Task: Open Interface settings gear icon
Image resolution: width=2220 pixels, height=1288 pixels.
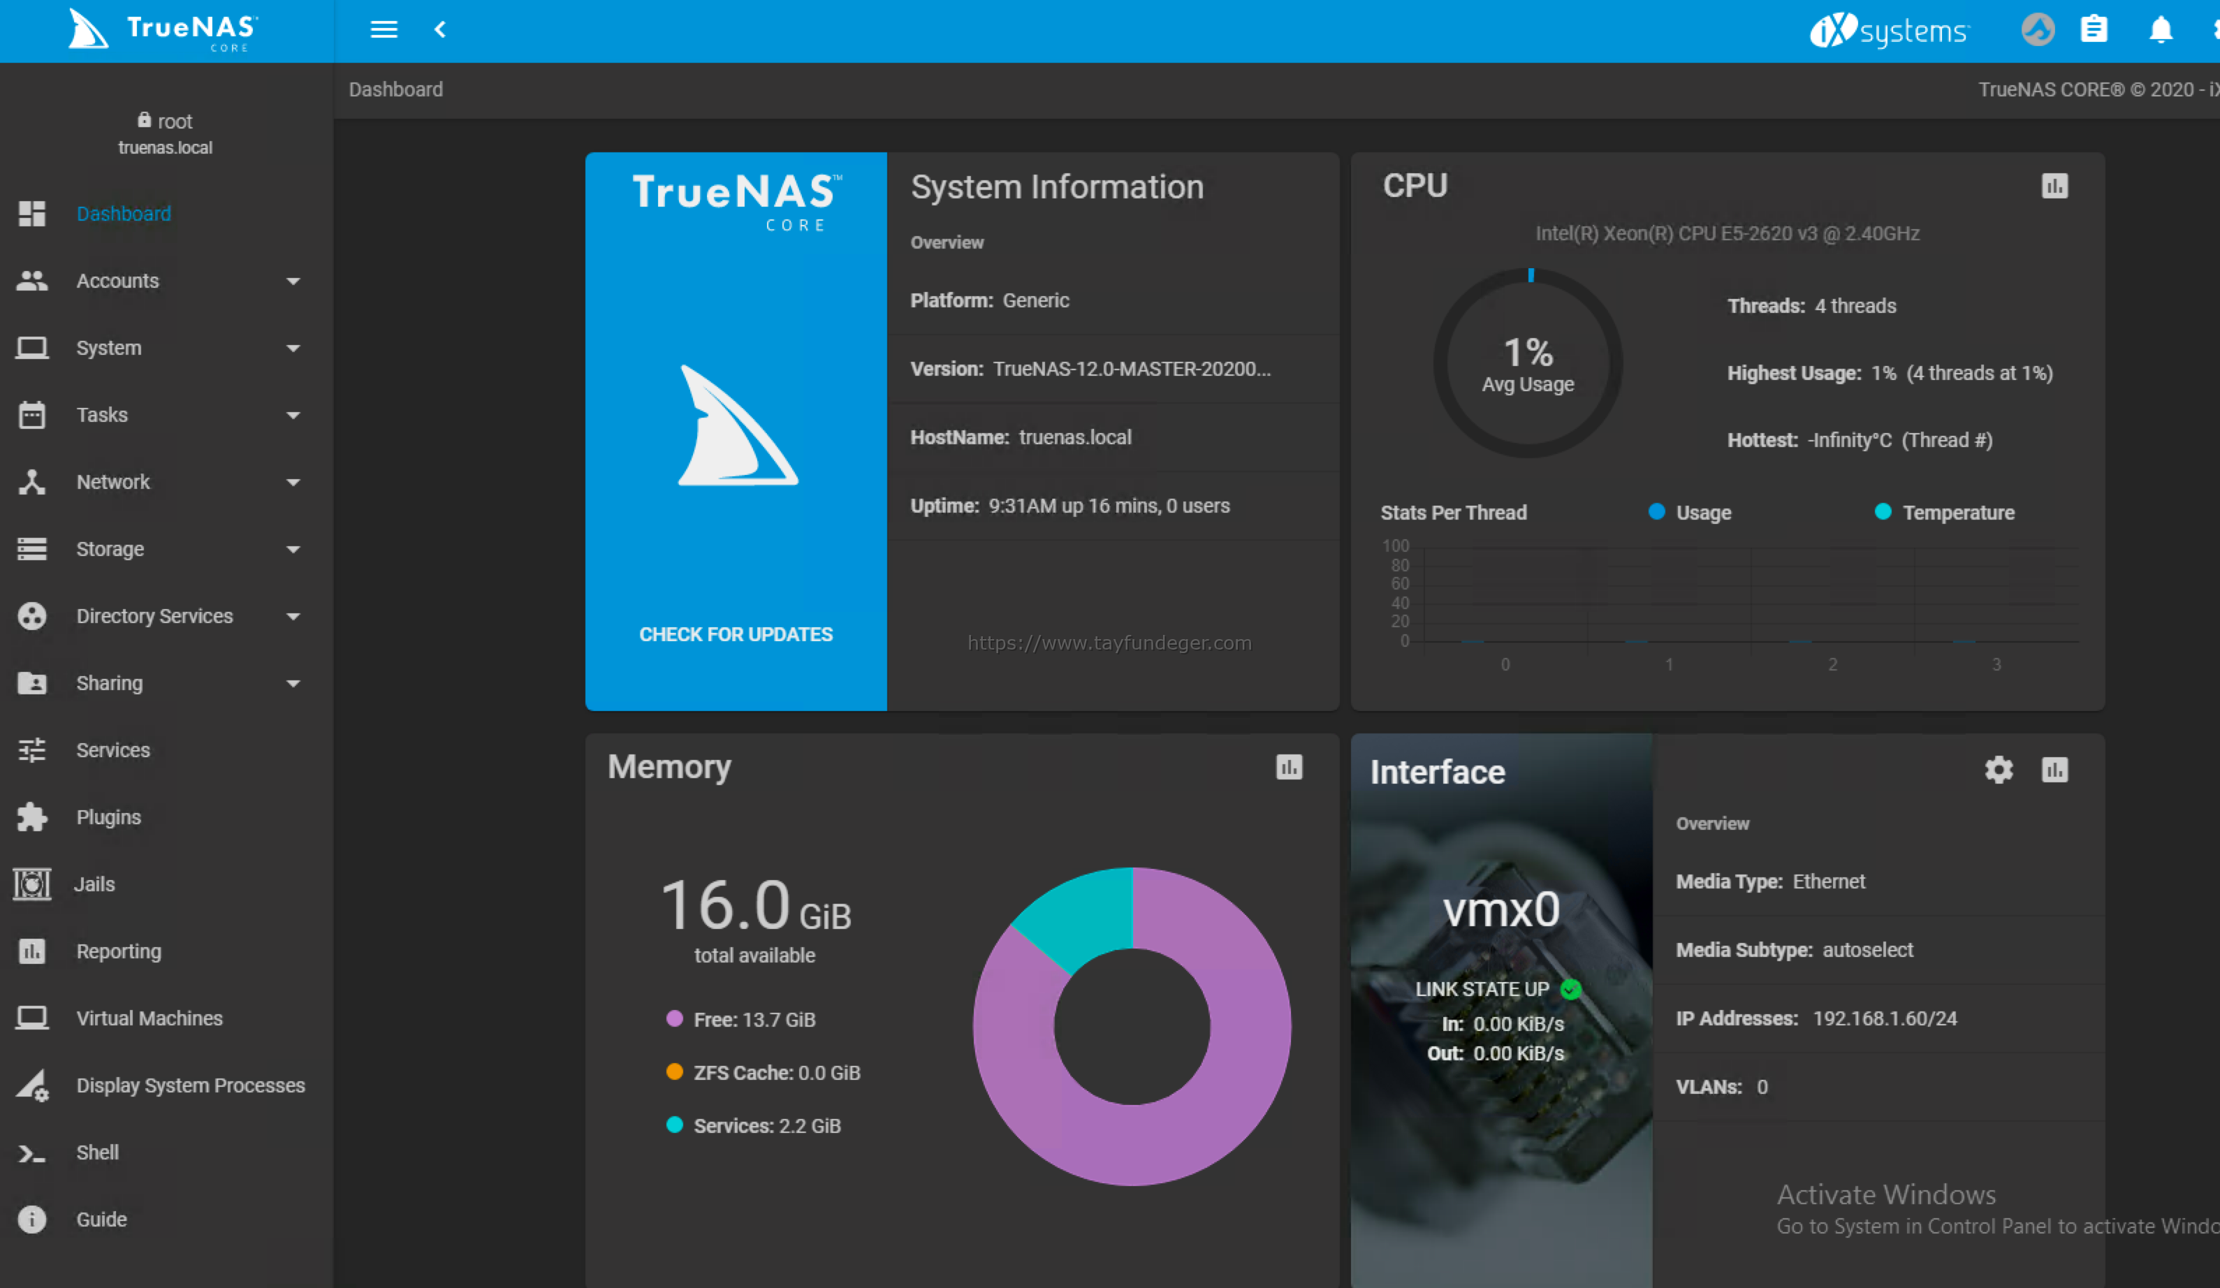Action: pyautogui.click(x=1999, y=769)
